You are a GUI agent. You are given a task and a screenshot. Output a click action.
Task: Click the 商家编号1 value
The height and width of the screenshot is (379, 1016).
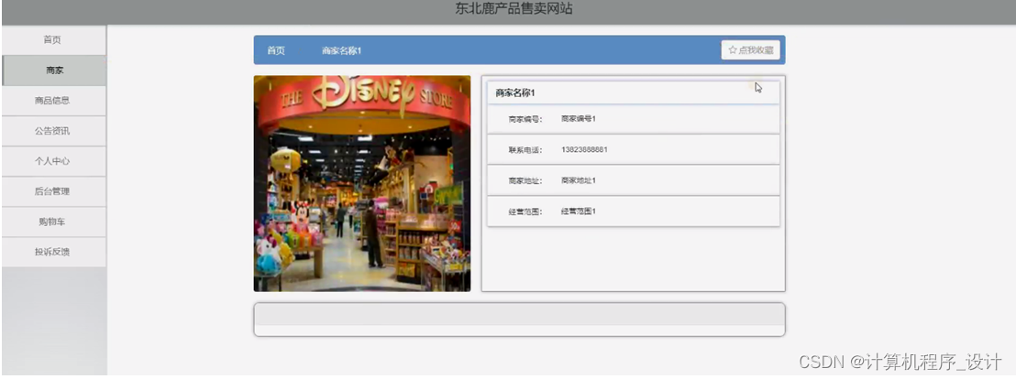[578, 119]
